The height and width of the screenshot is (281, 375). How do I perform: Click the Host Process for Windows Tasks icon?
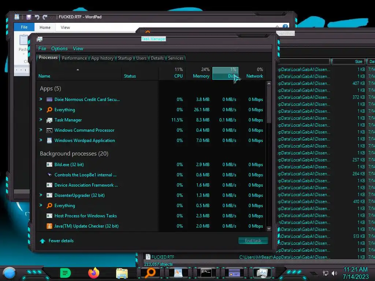click(49, 216)
